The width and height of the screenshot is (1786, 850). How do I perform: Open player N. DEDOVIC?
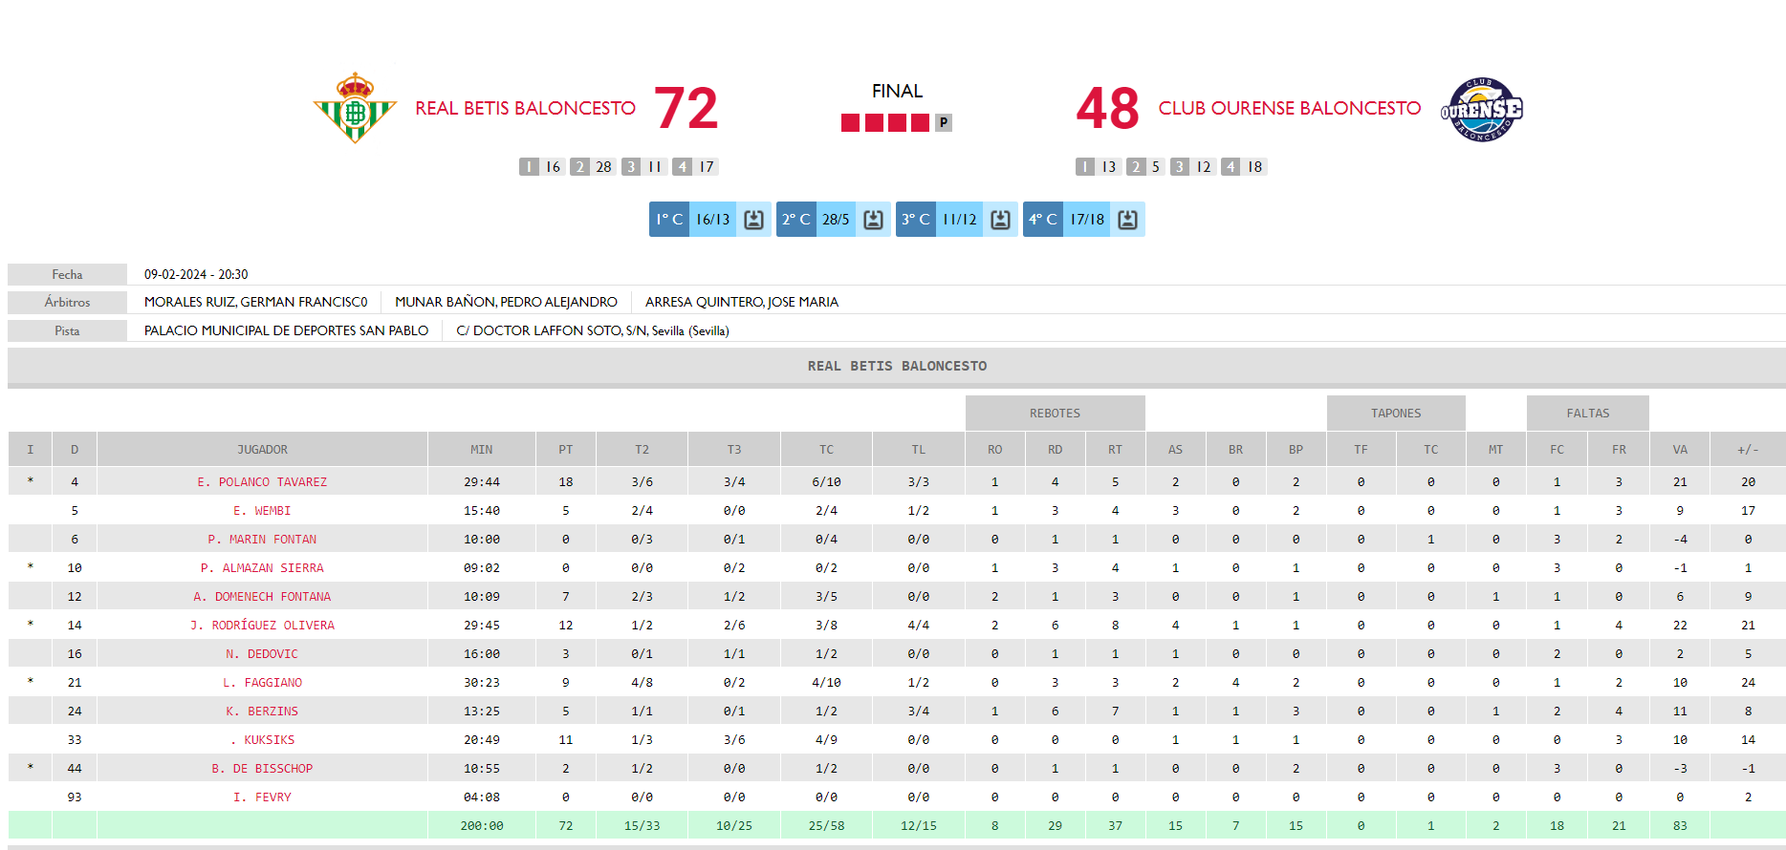262,654
